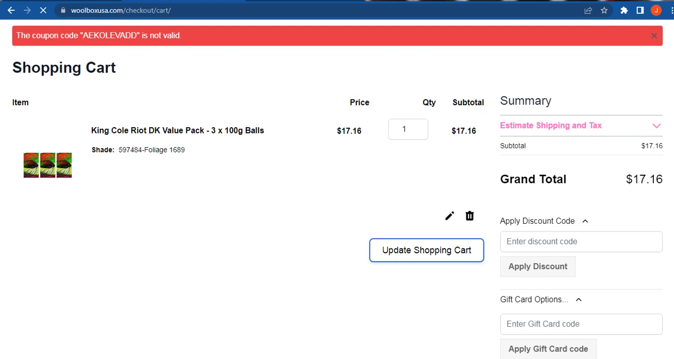This screenshot has width=674, height=359.
Task: Collapse the Gift Card Options section
Action: click(541, 300)
